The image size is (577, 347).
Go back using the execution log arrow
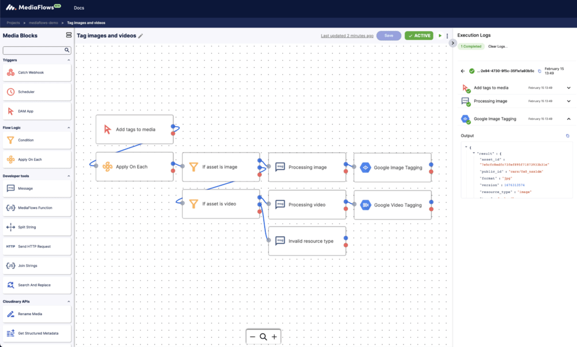(x=463, y=71)
